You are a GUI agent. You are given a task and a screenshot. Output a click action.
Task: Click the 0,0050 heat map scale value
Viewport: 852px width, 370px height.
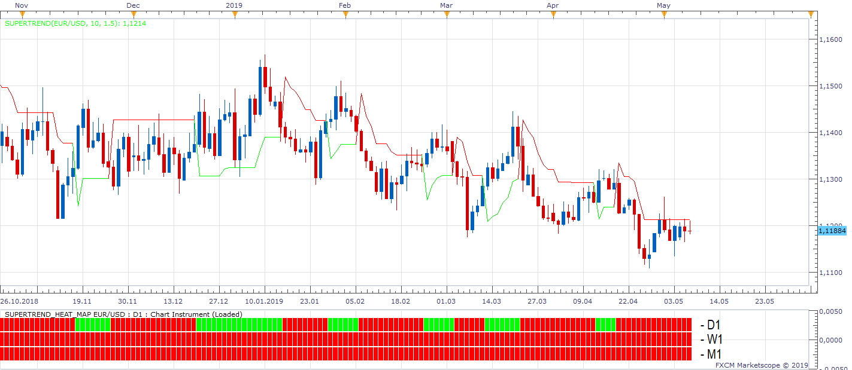832,312
